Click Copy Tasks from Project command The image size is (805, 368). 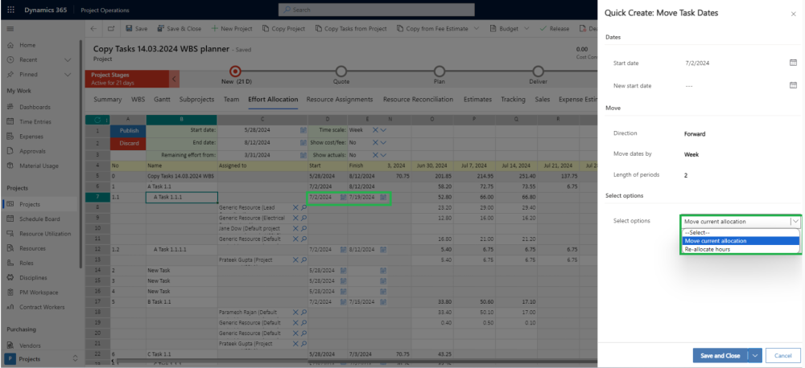pos(351,29)
